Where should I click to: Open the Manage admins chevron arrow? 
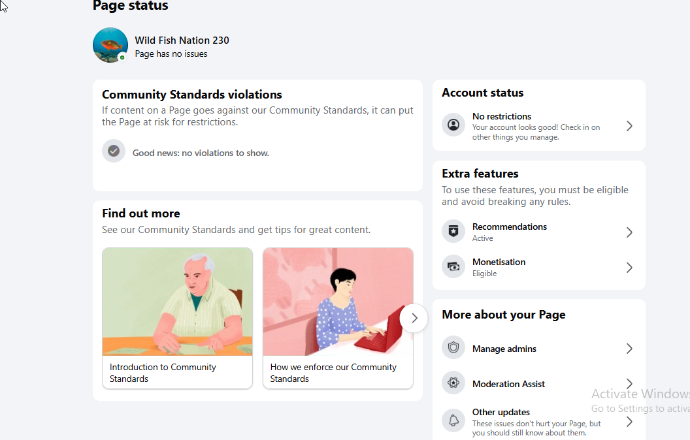(x=629, y=349)
